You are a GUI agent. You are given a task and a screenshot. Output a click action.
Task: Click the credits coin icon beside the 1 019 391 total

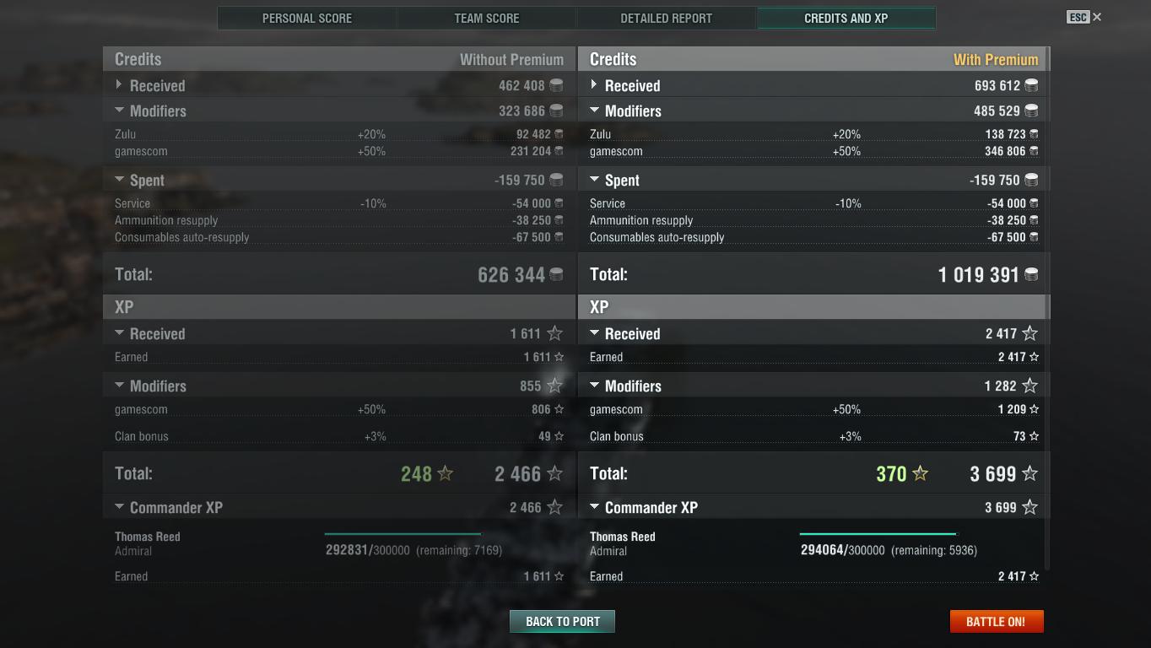pyautogui.click(x=1031, y=274)
